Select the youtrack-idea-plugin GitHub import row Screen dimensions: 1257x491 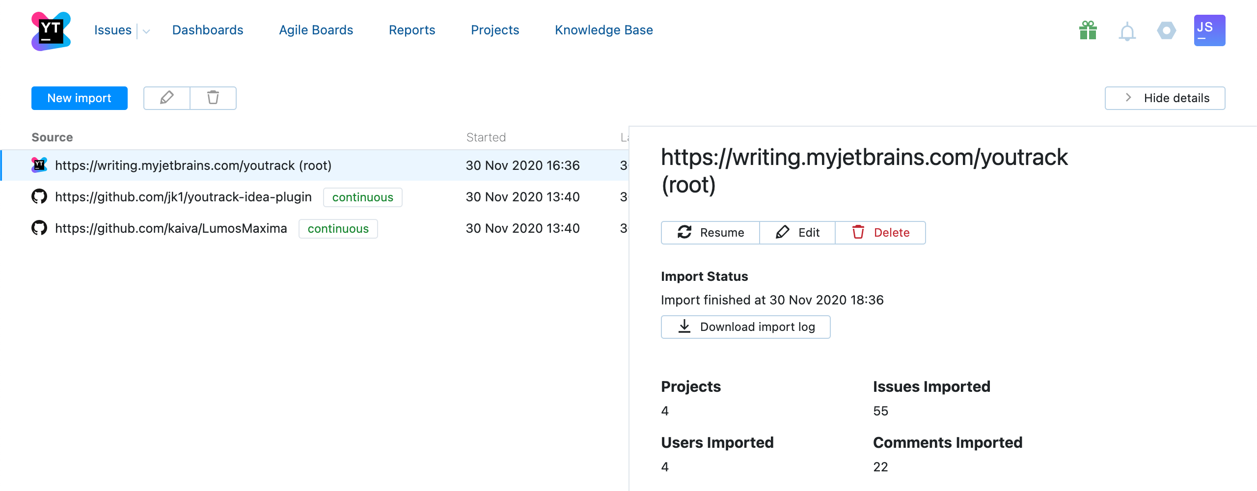(183, 197)
